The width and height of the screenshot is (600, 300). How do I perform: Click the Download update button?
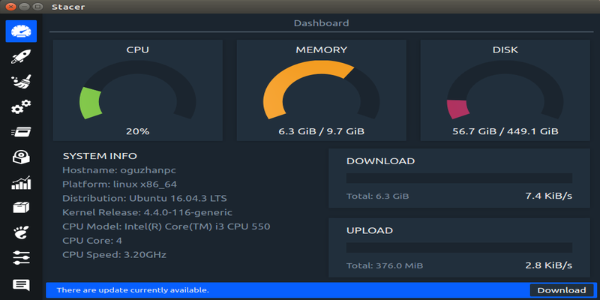pos(562,290)
